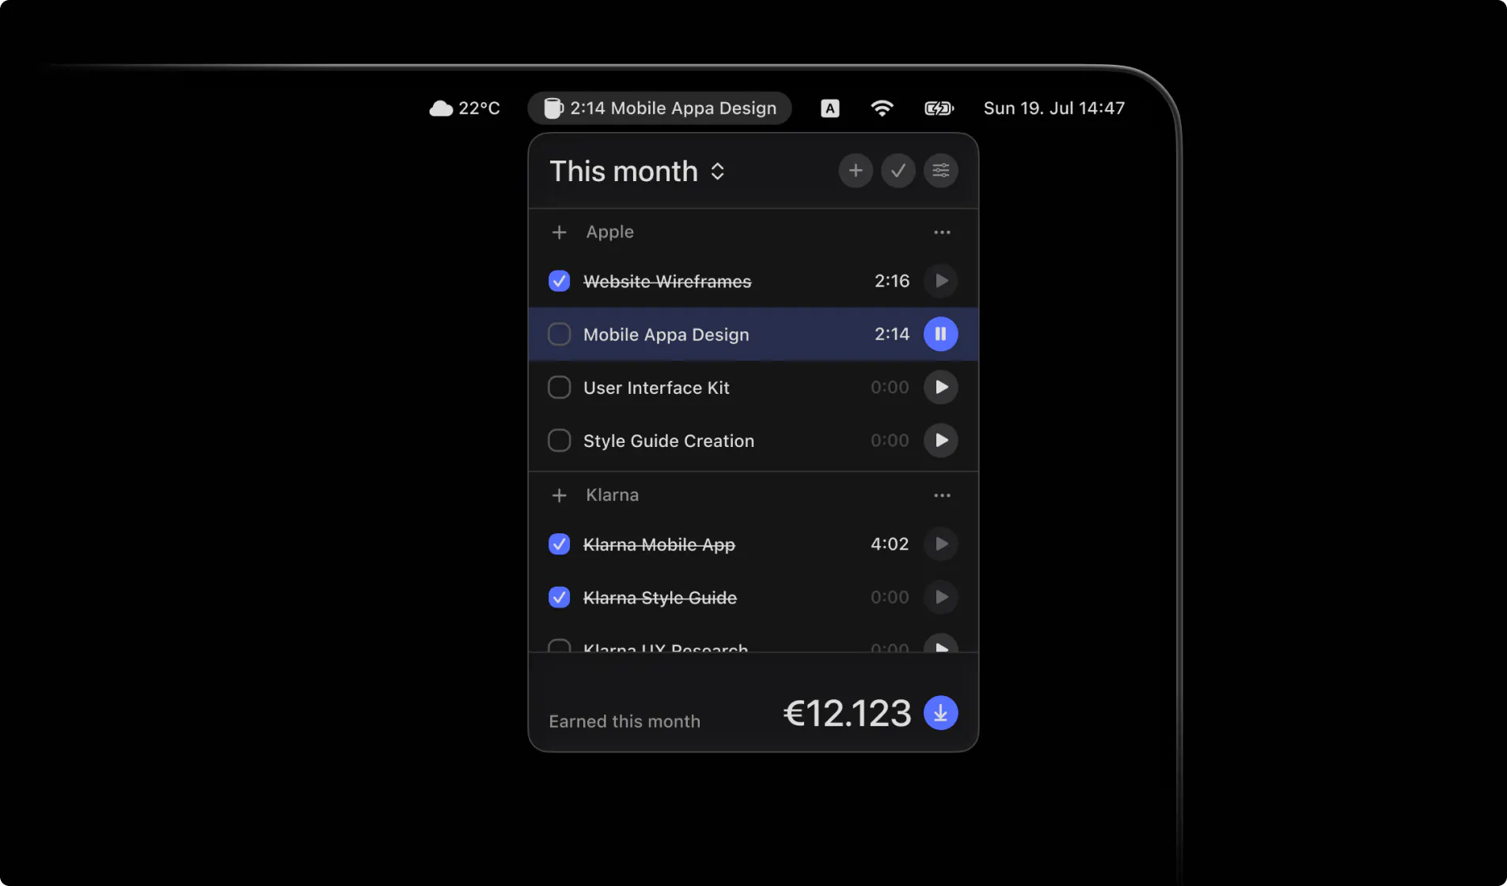1507x886 pixels.
Task: Click the Website Wireframes task name
Action: click(667, 282)
